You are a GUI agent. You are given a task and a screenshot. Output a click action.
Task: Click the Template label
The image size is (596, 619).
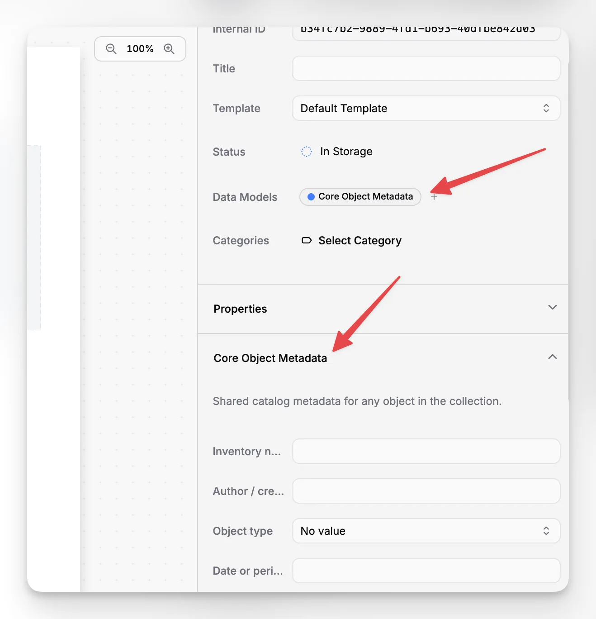237,109
